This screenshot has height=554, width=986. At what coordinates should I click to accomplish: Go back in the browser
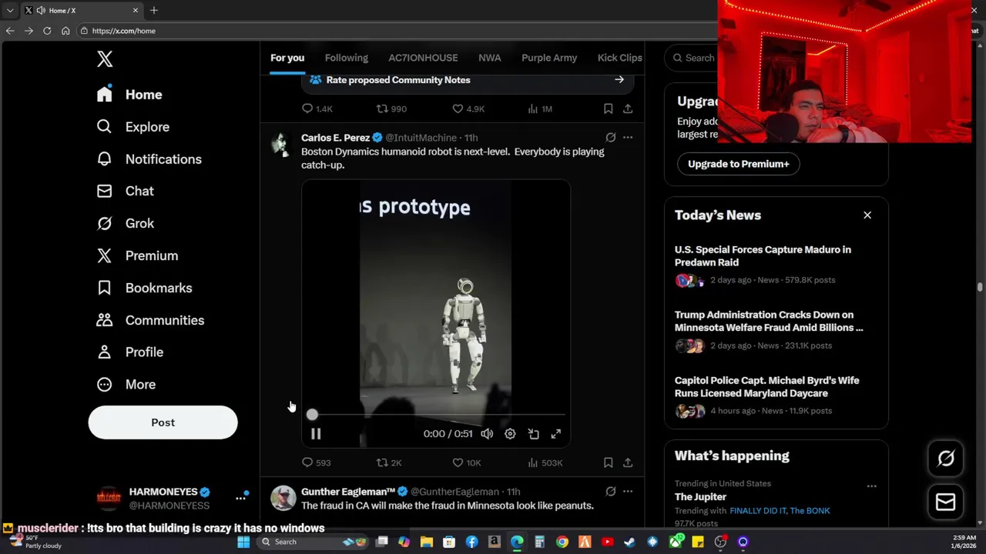(x=10, y=31)
